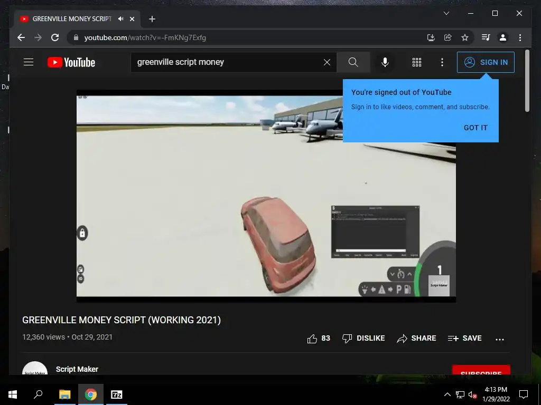Click the 12,360 views text
This screenshot has width=541, height=405.
43,337
